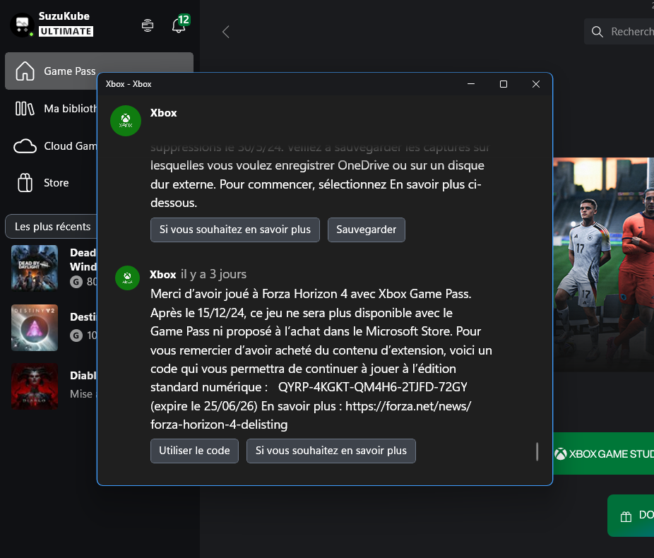This screenshot has width=654, height=558.
Task: Click the library books icon
Action: tap(25, 109)
